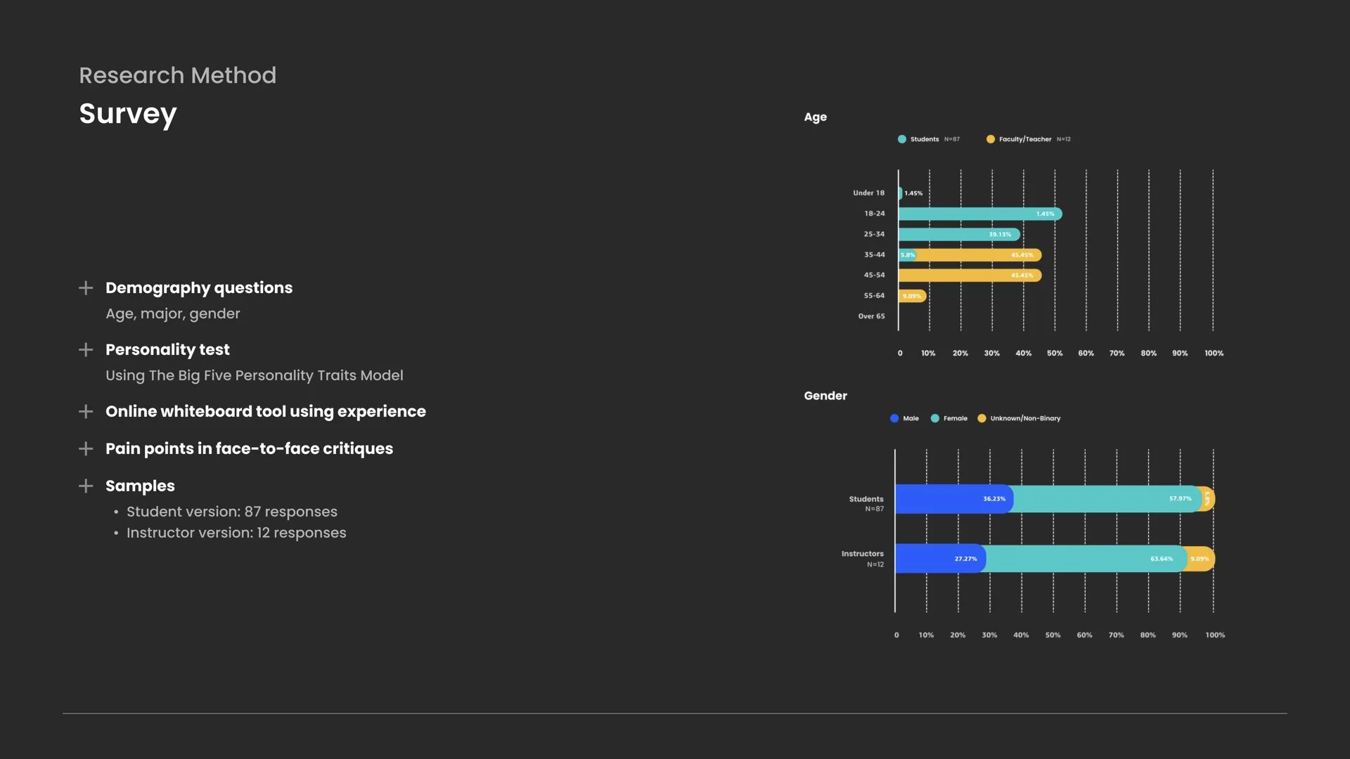The image size is (1350, 759).
Task: Click Instructors male segment 27.27%
Action: pos(939,559)
